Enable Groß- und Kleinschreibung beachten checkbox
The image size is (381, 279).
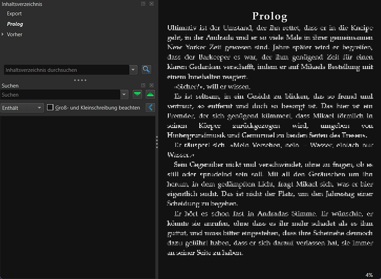pyautogui.click(x=50, y=108)
